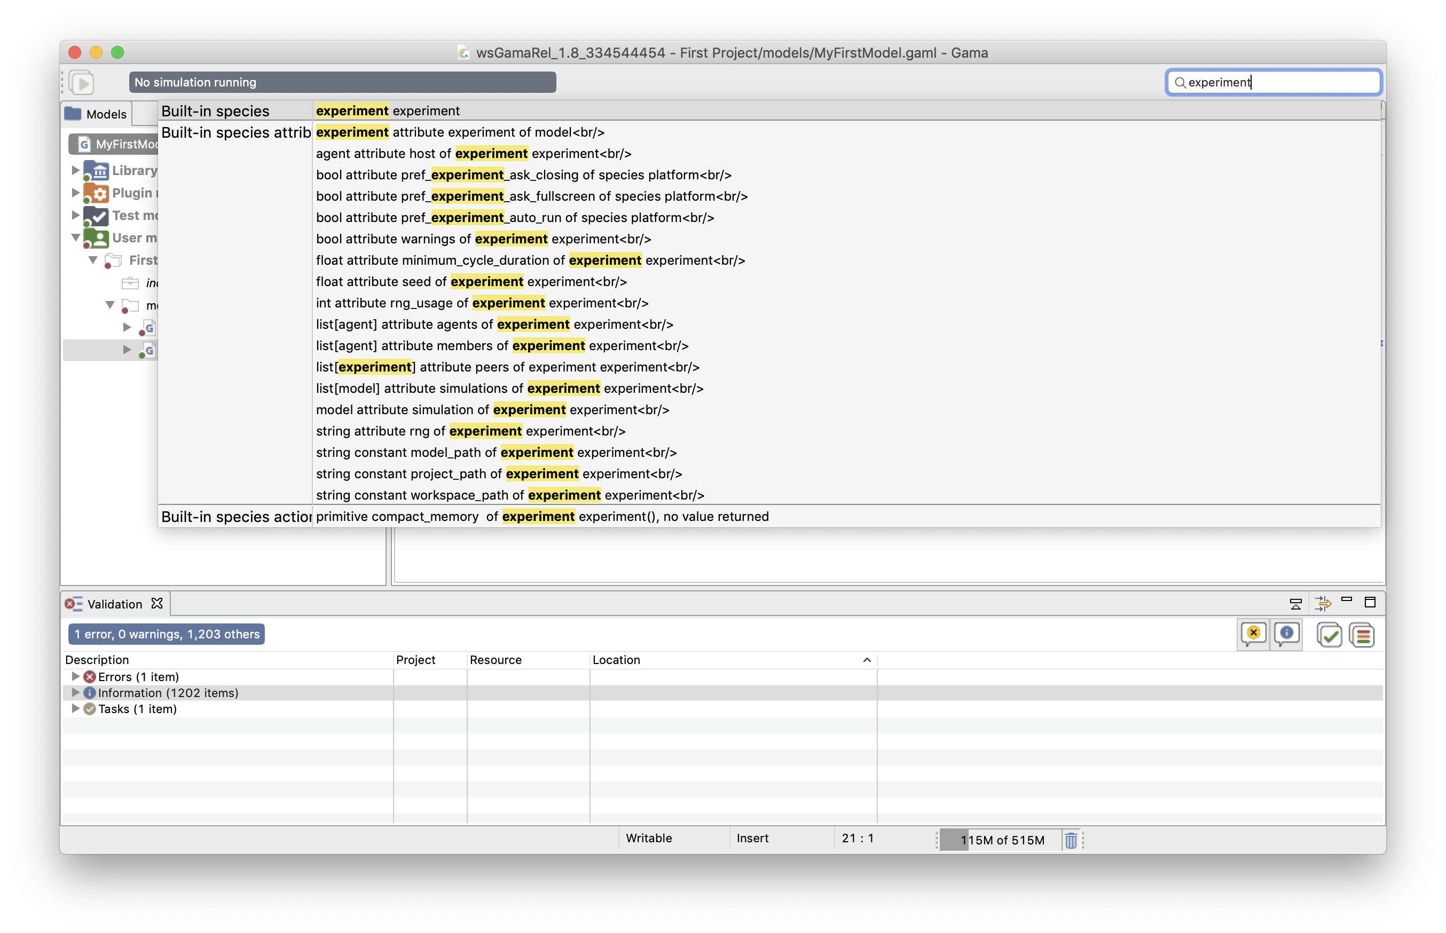Click the trash garbage-collector icon in status bar
The image size is (1446, 933).
tap(1071, 840)
